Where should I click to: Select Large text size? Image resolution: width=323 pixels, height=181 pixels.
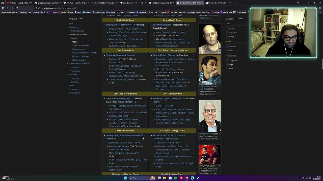228,36
